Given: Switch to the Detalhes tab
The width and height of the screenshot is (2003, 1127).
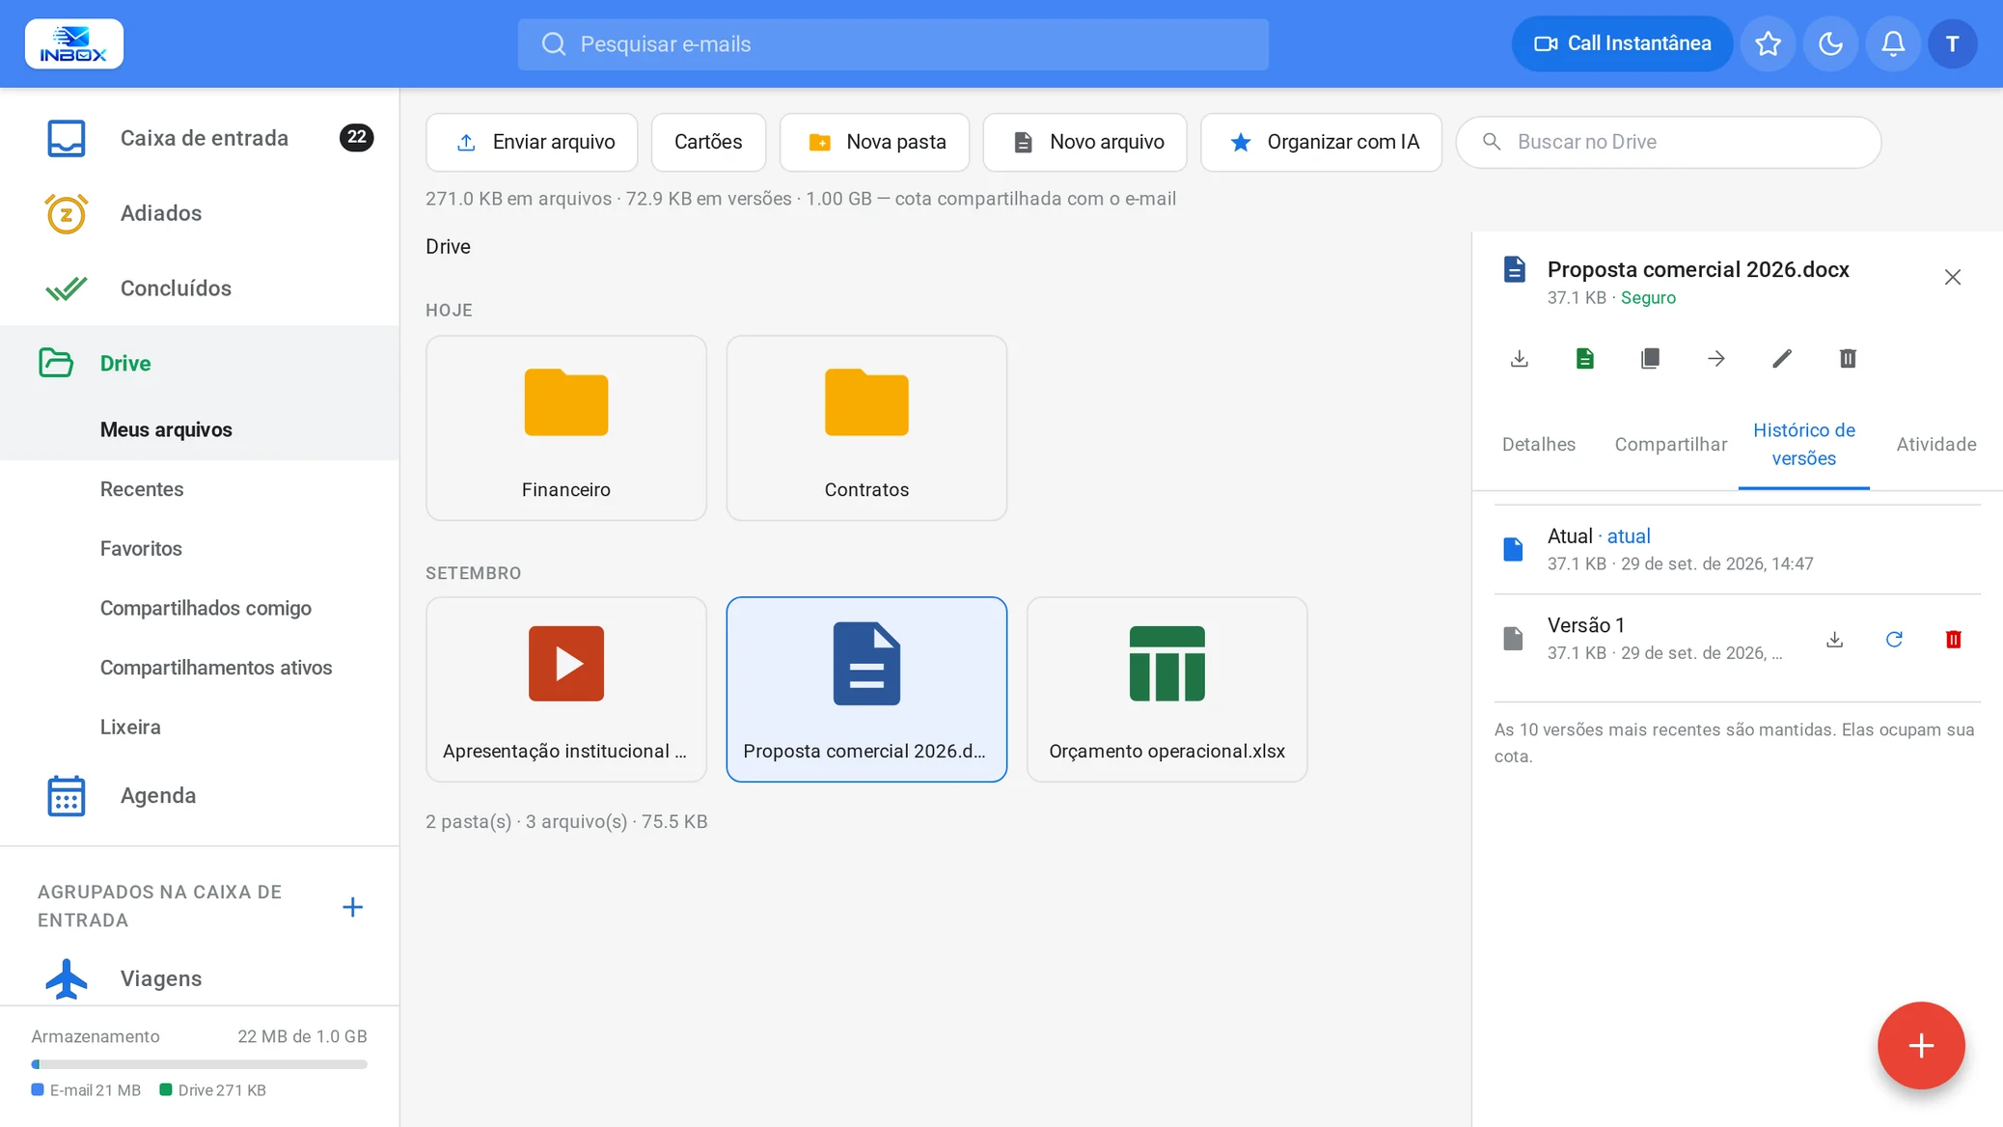Looking at the screenshot, I should tap(1538, 444).
